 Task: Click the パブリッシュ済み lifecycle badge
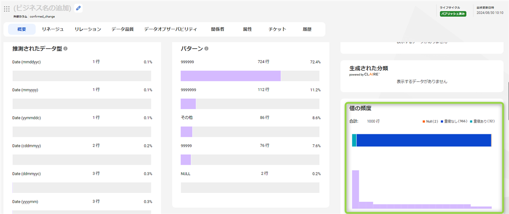pos(453,14)
